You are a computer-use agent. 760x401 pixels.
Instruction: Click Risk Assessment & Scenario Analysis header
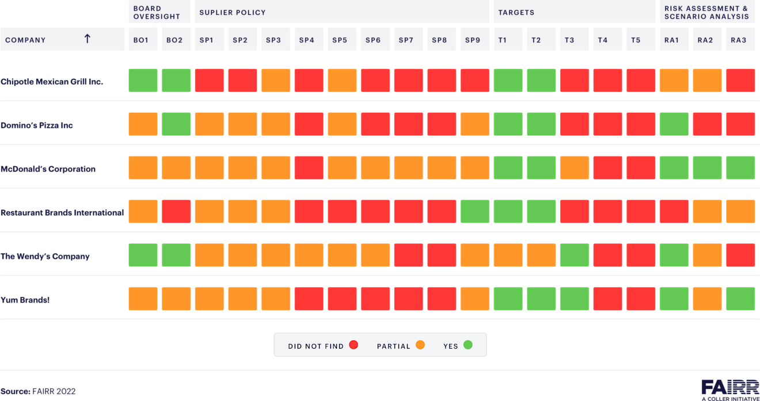(x=707, y=12)
